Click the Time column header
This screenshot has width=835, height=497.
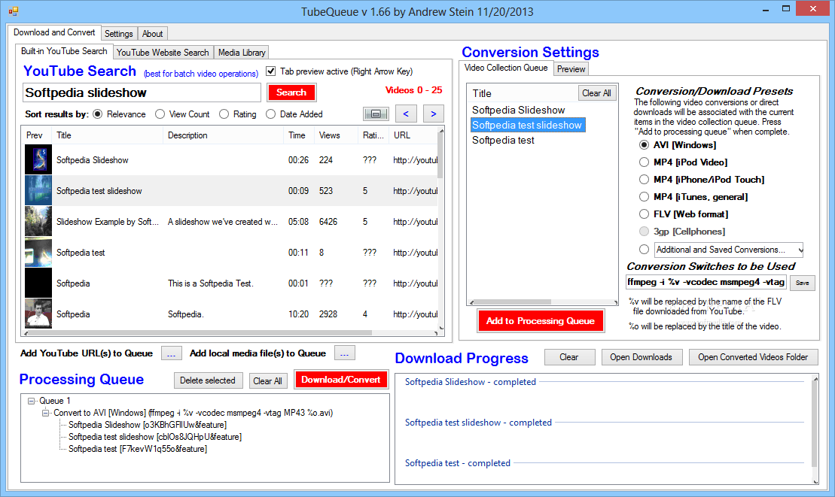click(297, 135)
